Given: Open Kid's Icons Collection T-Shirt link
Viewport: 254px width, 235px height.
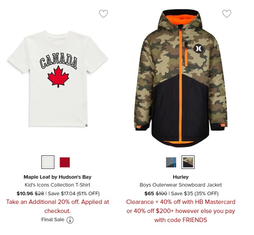Looking at the screenshot, I should click(57, 185).
